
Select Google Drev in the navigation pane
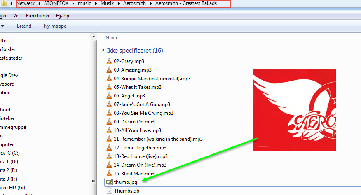coord(9,75)
